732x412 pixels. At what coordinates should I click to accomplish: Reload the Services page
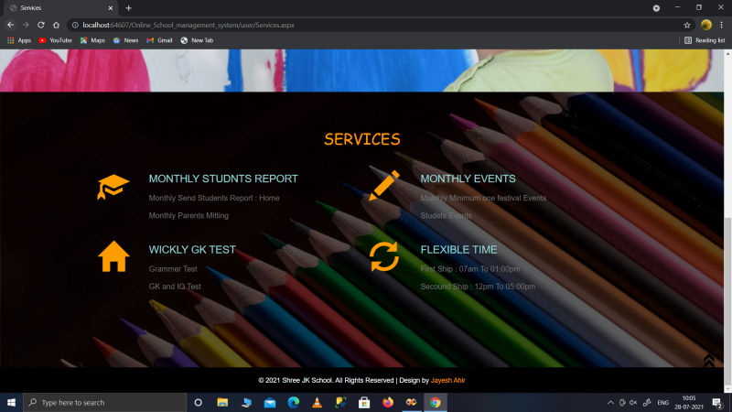[x=41, y=25]
